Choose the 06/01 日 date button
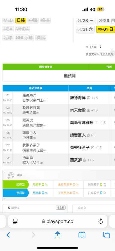This screenshot has width=115, height=251. coord(105,29)
